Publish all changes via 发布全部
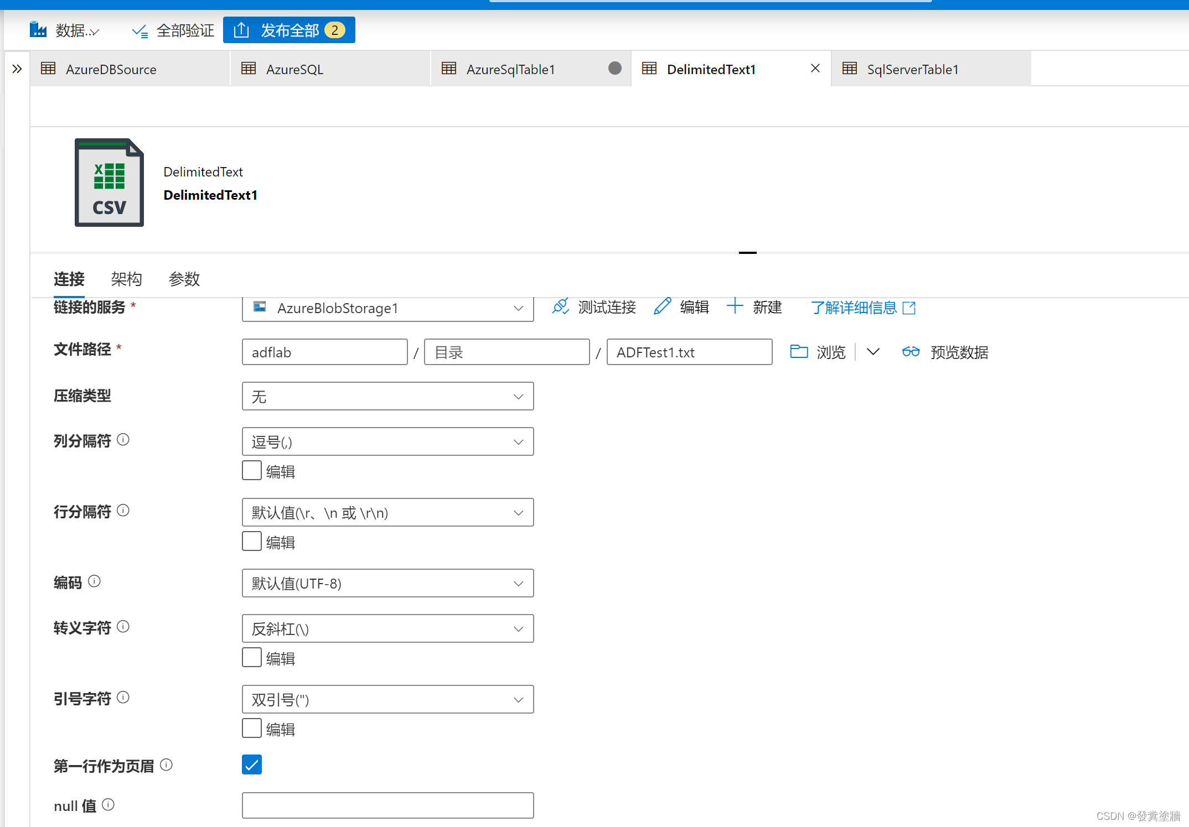The width and height of the screenshot is (1189, 827). pos(288,30)
